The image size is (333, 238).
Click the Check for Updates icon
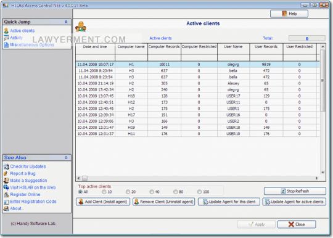point(6,166)
